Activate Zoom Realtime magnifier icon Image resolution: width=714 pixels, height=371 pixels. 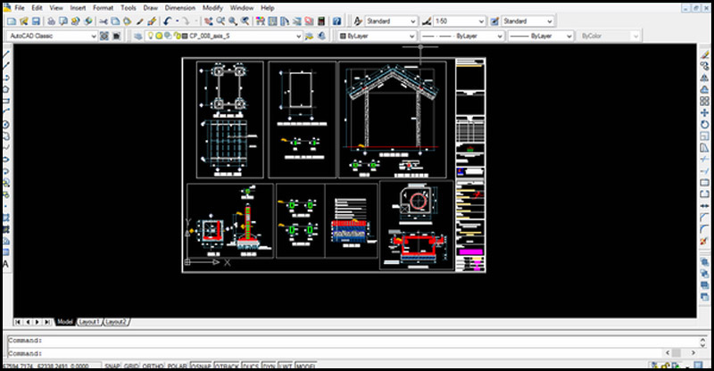[220, 21]
